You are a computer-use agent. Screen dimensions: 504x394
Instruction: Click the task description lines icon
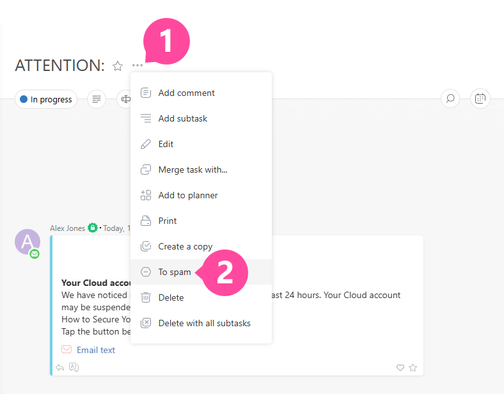(97, 99)
